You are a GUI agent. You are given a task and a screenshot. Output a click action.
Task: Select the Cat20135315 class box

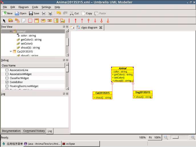click(102, 95)
